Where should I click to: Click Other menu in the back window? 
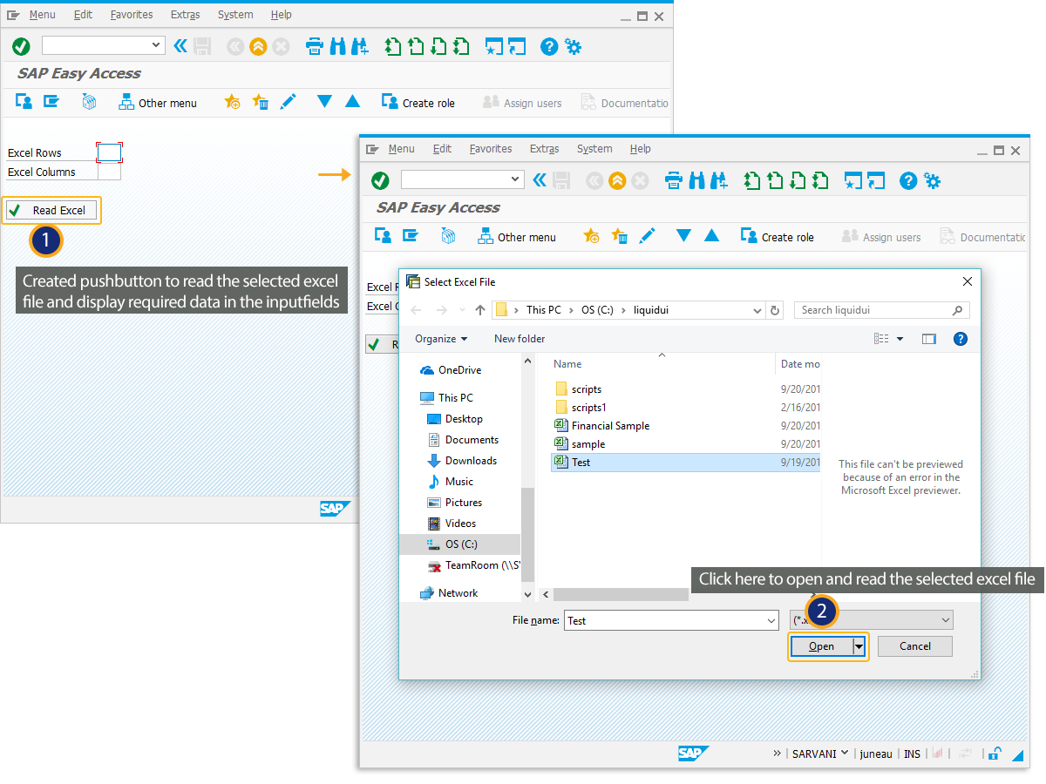coord(158,103)
